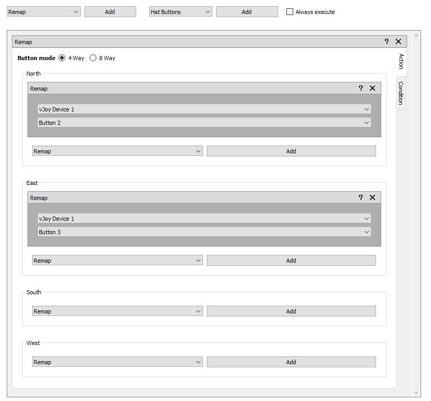431x401 pixels.
Task: Open the Button 3 dropdown in East
Action: pos(204,232)
